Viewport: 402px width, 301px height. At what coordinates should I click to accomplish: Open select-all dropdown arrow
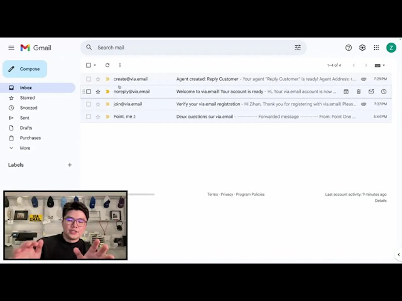pos(95,65)
